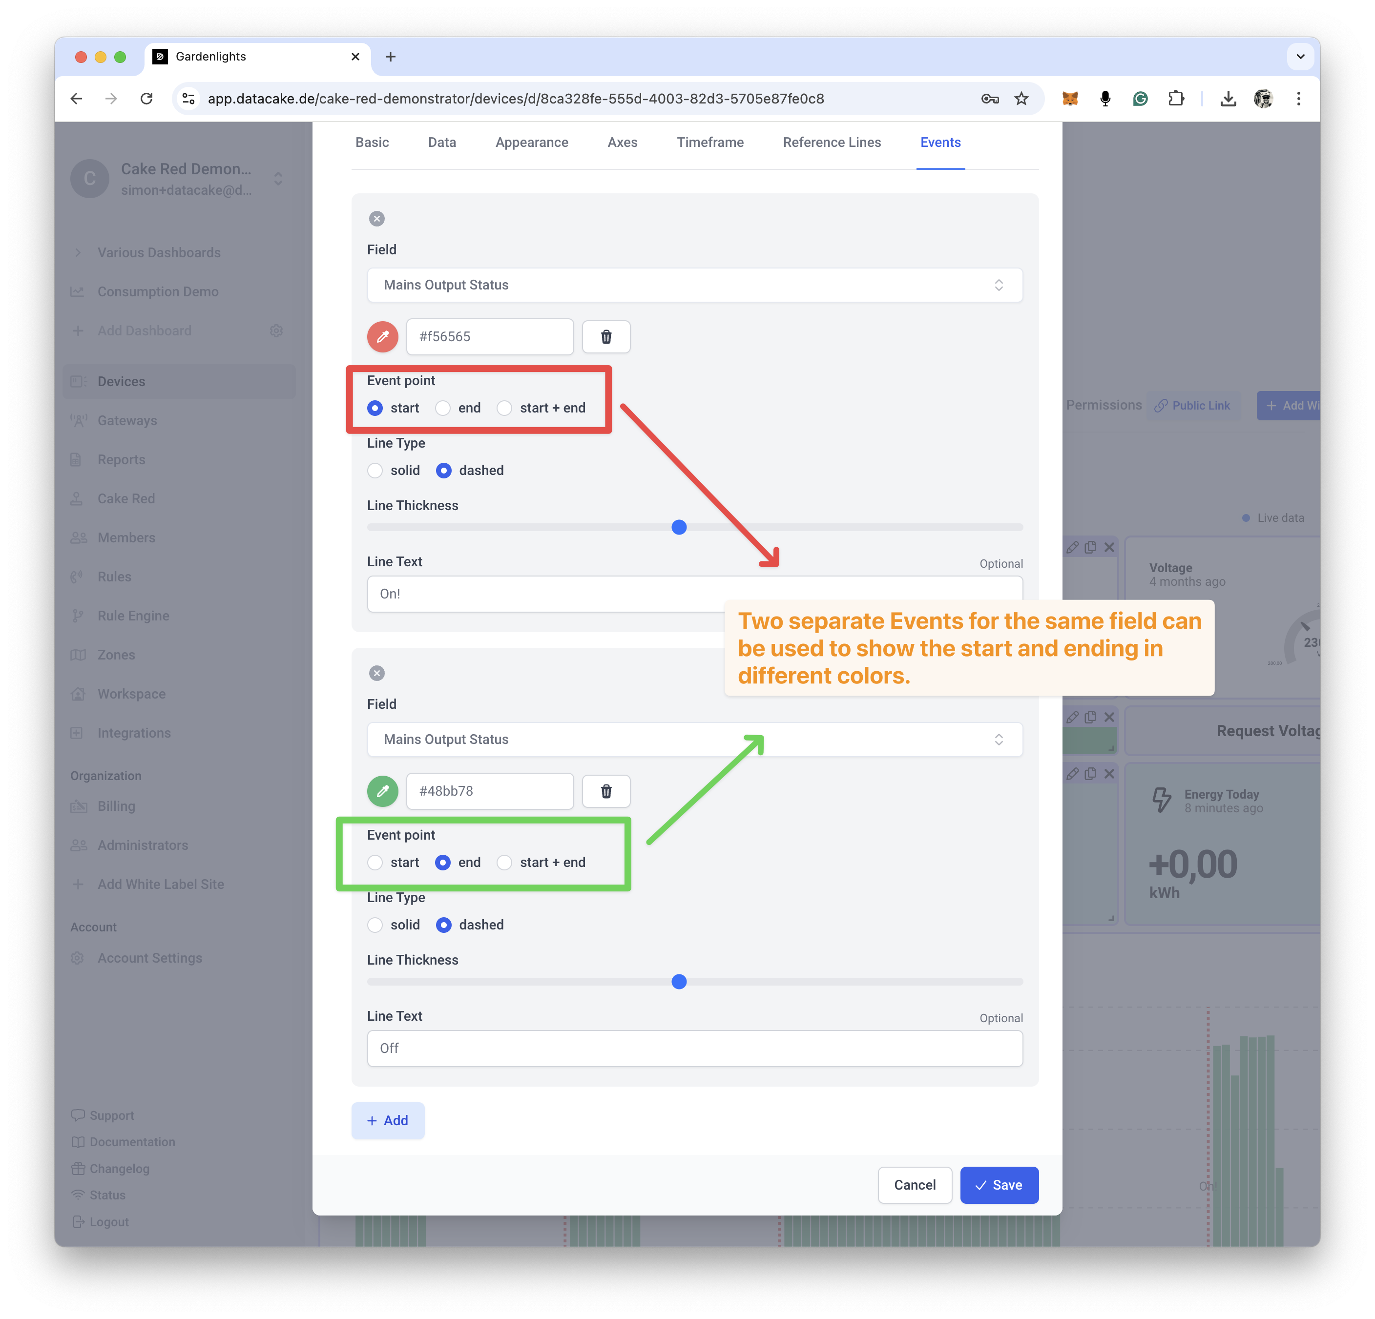Adjust second event Line Thickness slider
1375x1319 pixels.
click(x=679, y=982)
